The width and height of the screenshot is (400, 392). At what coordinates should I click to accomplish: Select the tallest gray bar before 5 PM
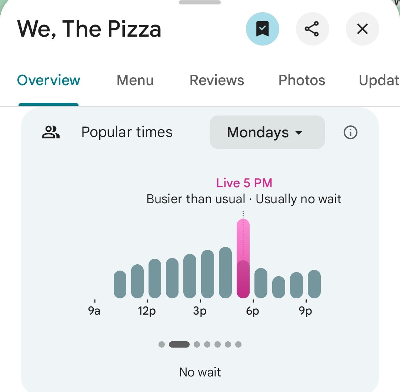(225, 273)
